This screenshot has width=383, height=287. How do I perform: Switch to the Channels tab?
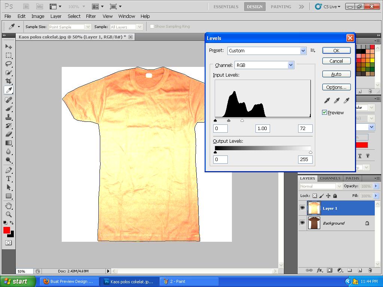(330, 178)
